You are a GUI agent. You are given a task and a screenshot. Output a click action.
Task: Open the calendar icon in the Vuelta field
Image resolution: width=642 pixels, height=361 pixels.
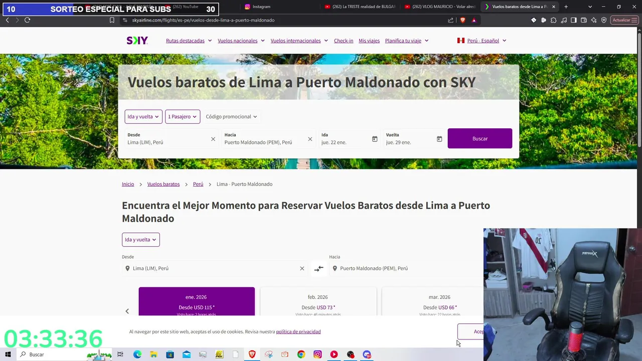click(439, 139)
